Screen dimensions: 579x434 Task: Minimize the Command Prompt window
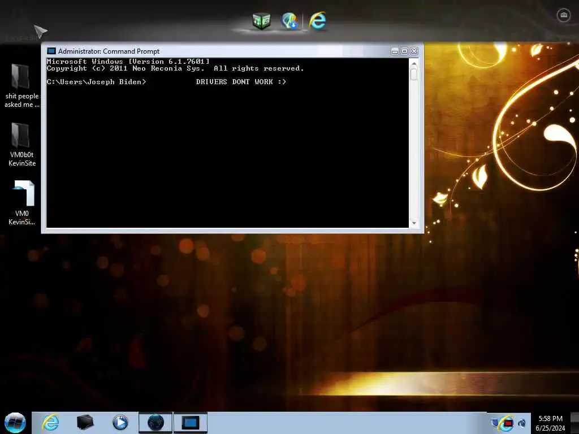pos(395,51)
